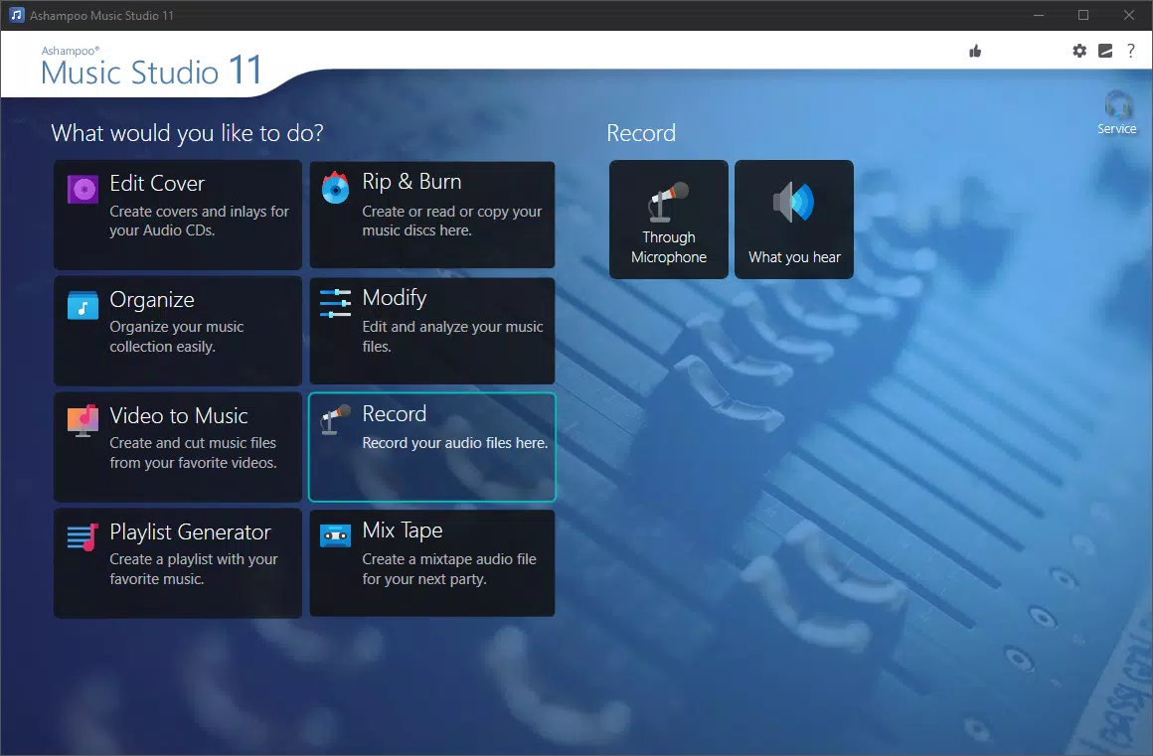Click 'Organize your music collection easily' text
Viewport: 1153px width, 756px height.
coord(177,337)
